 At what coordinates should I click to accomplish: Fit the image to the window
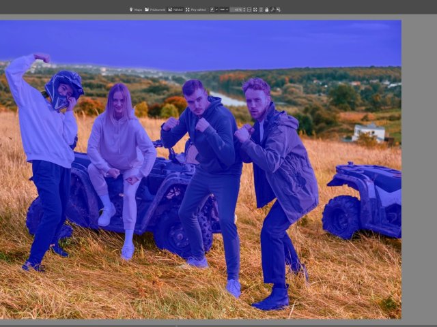coord(255,10)
